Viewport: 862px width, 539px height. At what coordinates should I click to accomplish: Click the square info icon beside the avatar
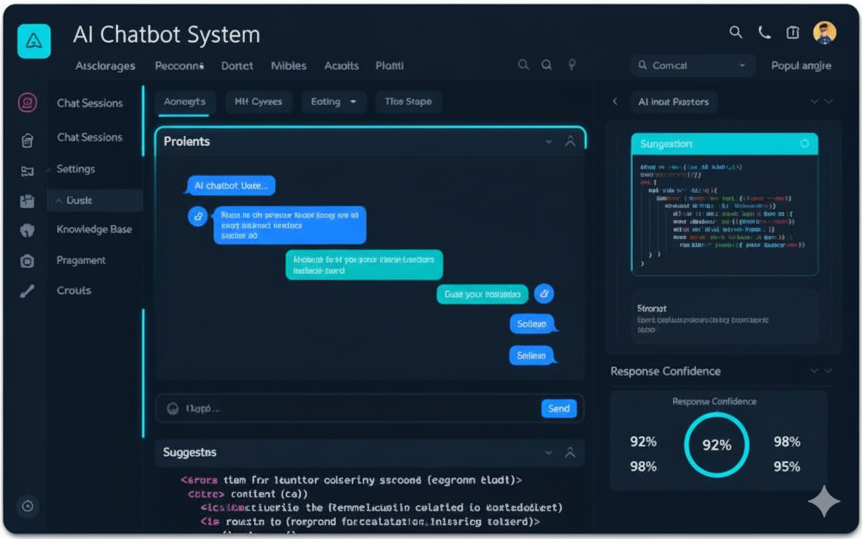coord(793,32)
